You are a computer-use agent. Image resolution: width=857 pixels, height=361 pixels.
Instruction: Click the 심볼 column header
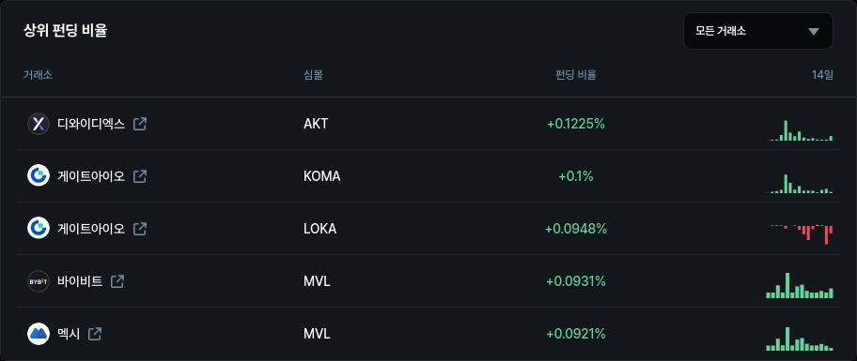click(x=313, y=75)
